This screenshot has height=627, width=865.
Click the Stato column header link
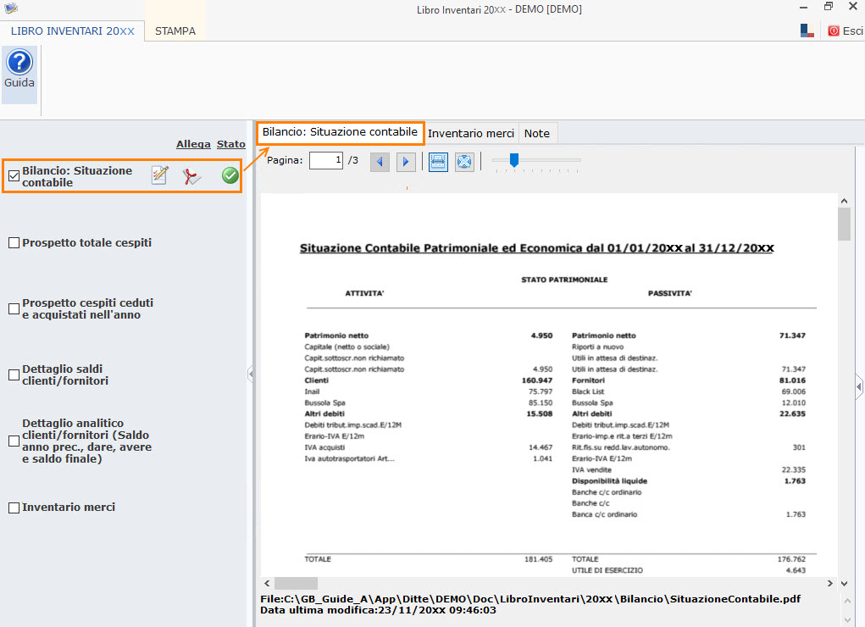click(x=230, y=144)
